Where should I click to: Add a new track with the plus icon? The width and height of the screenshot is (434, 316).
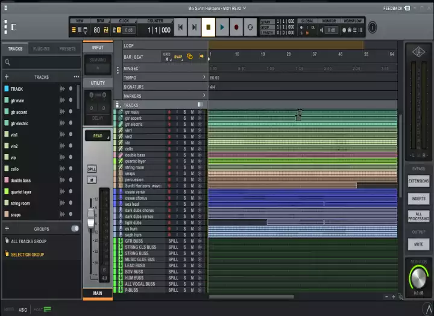click(7, 77)
